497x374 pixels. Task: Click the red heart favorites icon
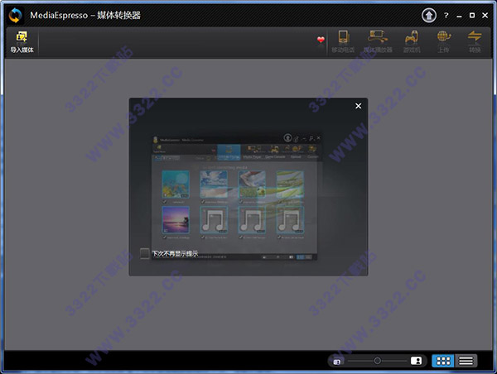click(321, 40)
